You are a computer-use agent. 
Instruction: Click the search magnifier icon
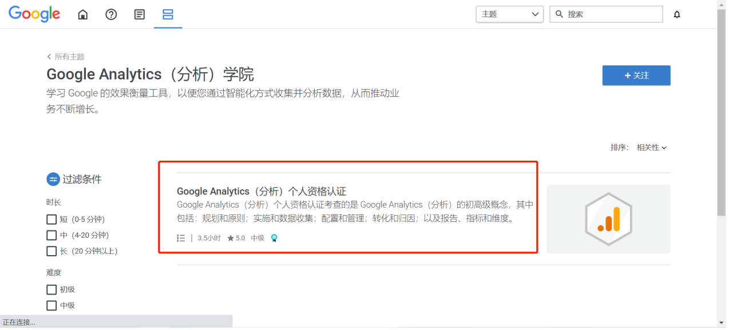[559, 14]
